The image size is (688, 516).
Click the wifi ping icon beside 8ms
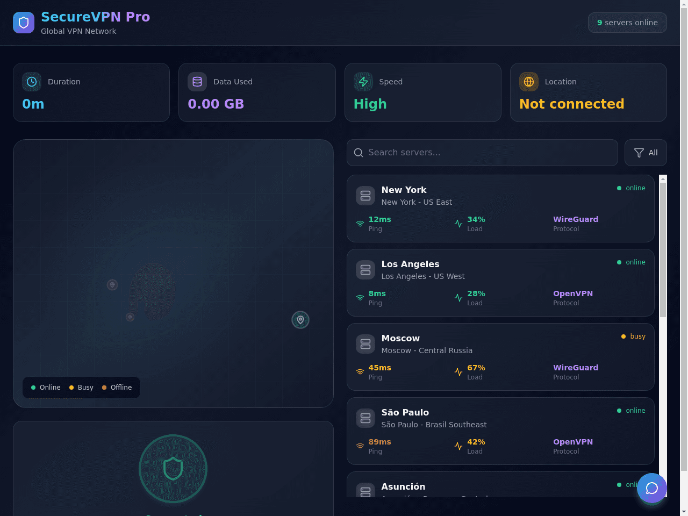pos(360,298)
